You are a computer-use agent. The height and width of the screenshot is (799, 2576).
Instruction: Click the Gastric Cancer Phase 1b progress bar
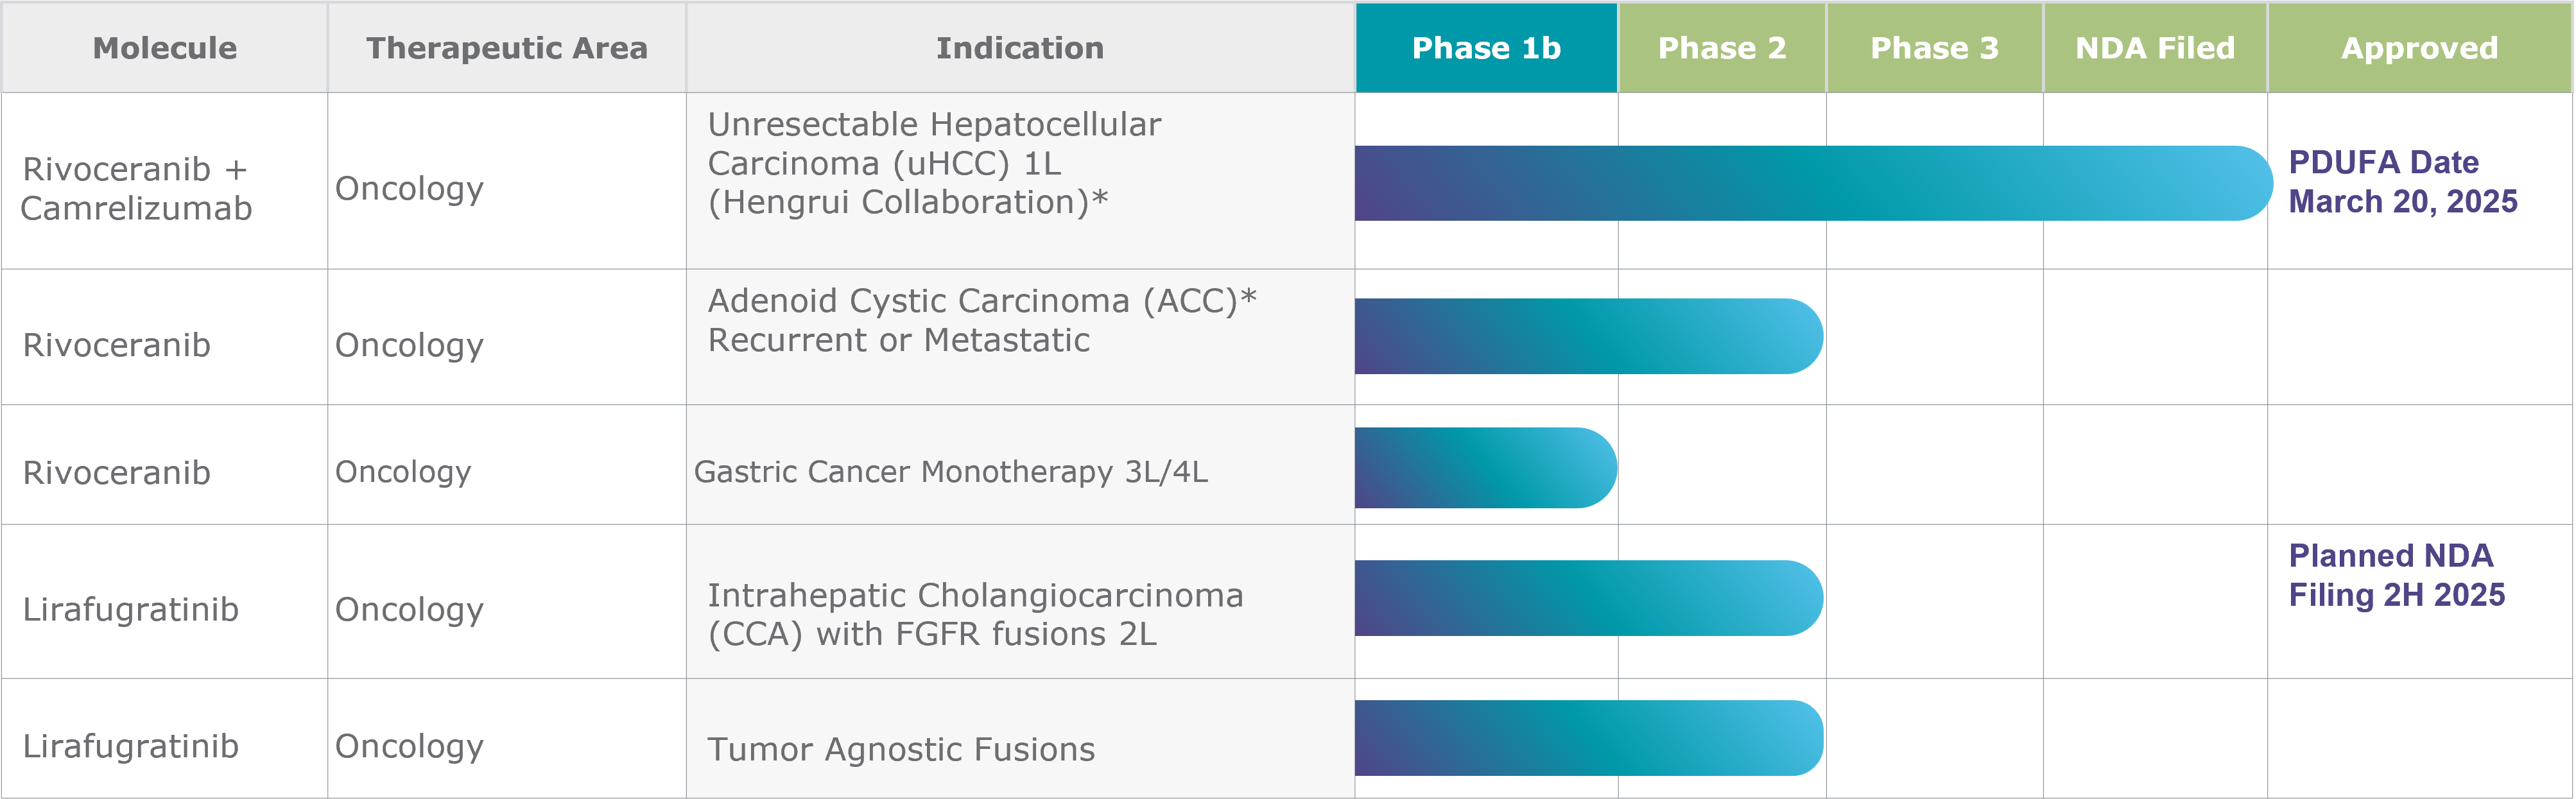tap(1486, 468)
